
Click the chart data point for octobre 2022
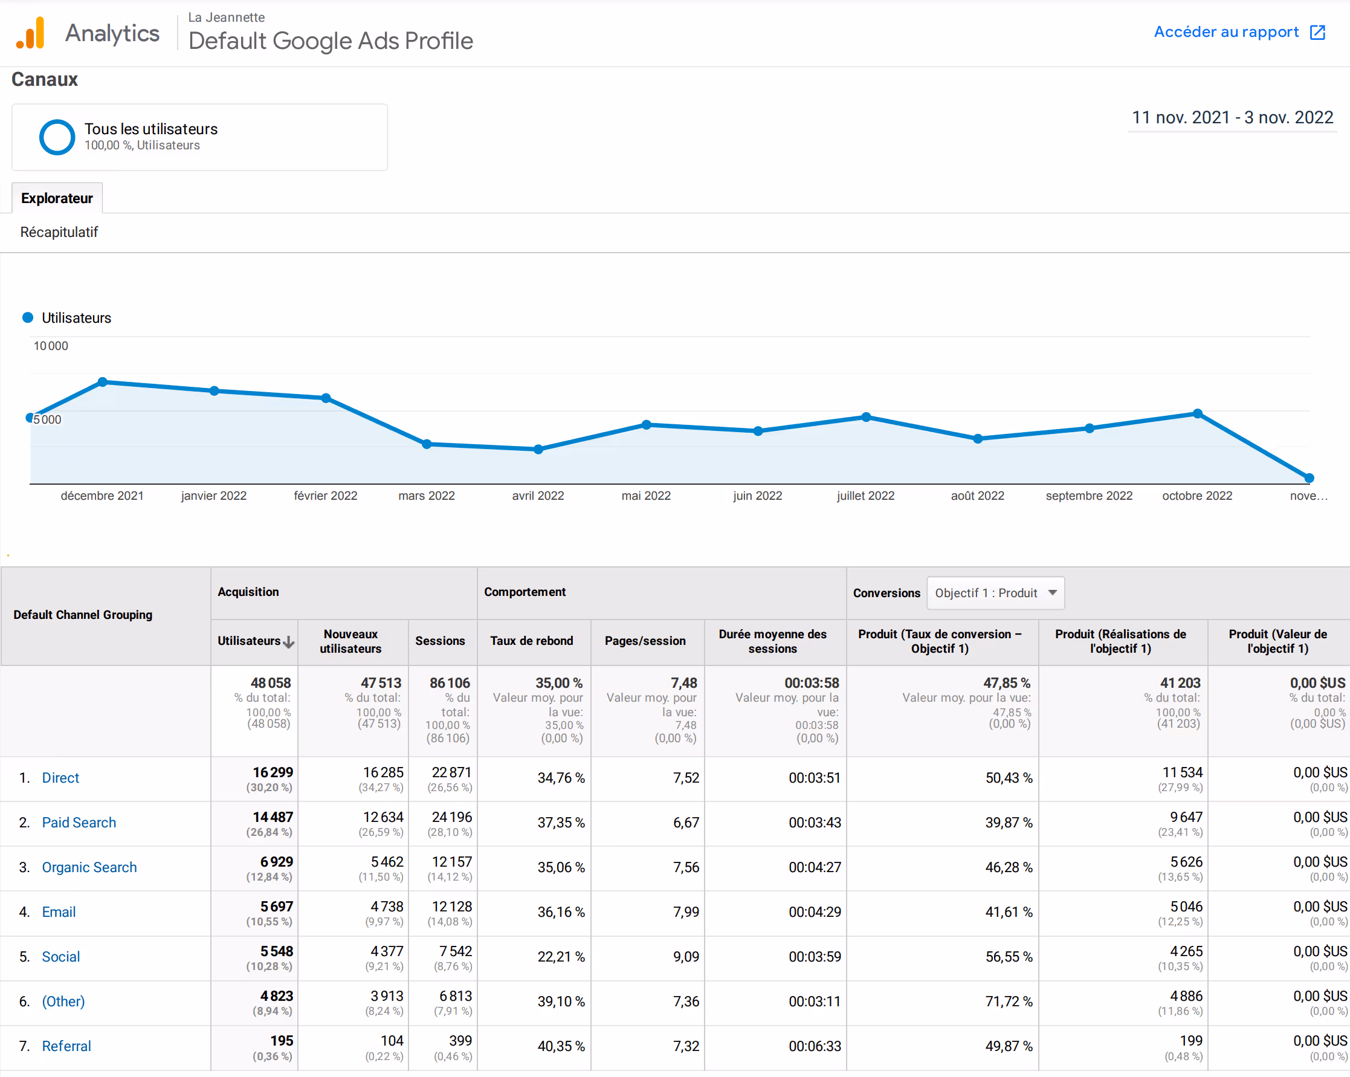[x=1197, y=413]
